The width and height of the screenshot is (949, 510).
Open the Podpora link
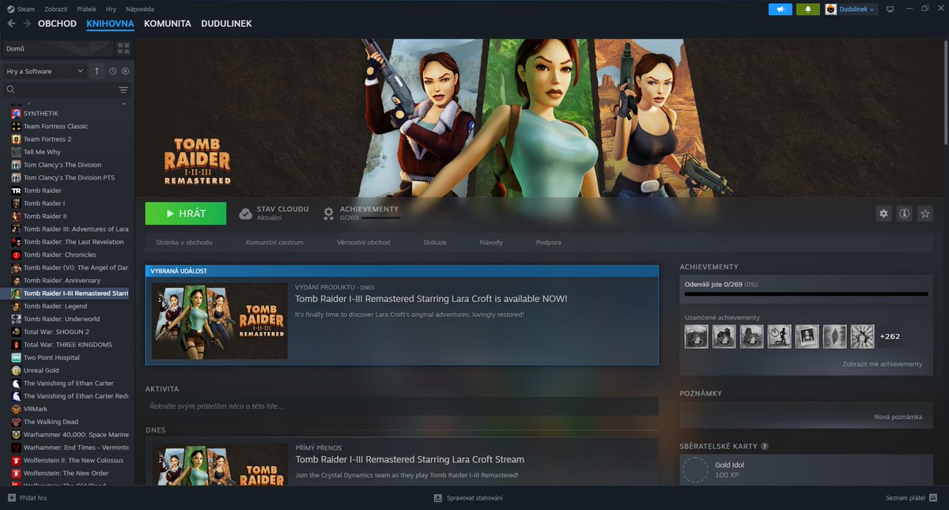pos(549,242)
